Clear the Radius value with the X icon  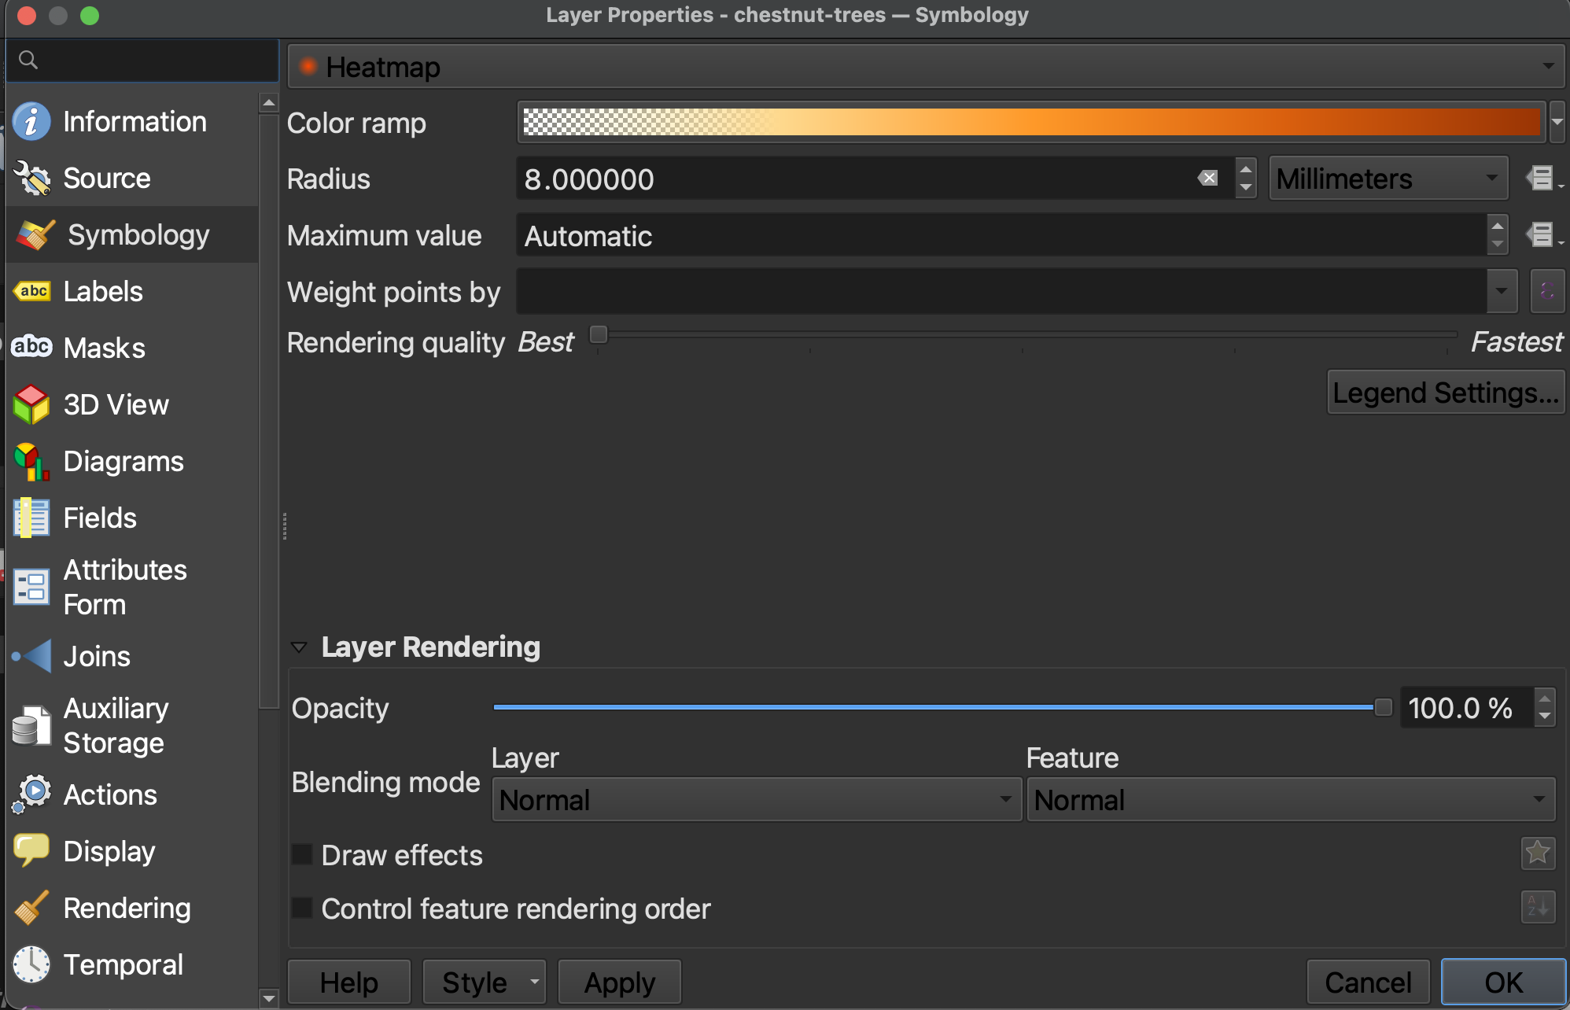click(1207, 179)
